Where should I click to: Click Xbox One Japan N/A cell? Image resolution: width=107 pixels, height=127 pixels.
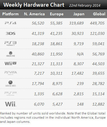tap(80, 54)
